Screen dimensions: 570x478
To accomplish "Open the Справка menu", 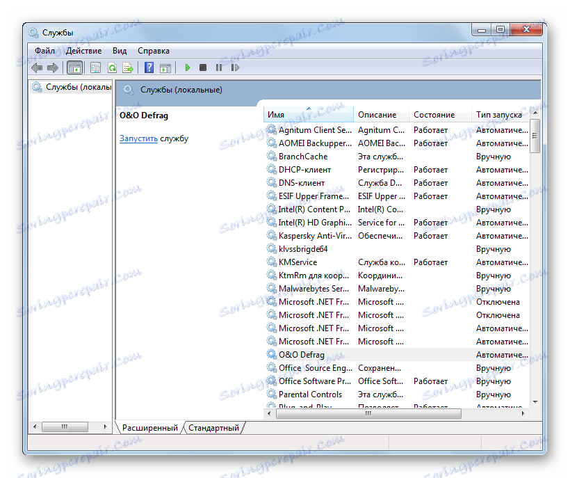I will pyautogui.click(x=154, y=51).
